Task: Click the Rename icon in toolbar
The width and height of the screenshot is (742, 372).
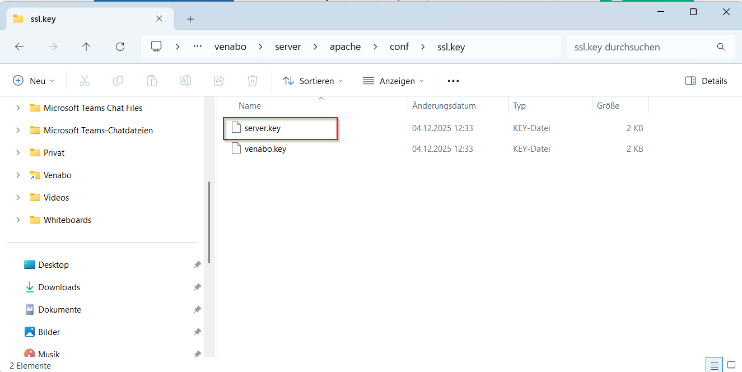Action: 185,81
